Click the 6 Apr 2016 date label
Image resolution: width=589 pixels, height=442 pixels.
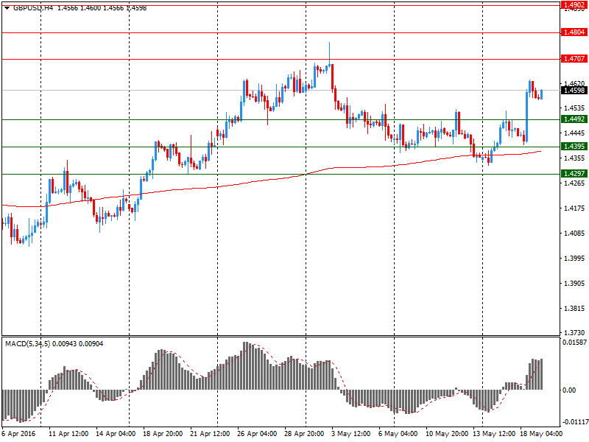click(19, 434)
